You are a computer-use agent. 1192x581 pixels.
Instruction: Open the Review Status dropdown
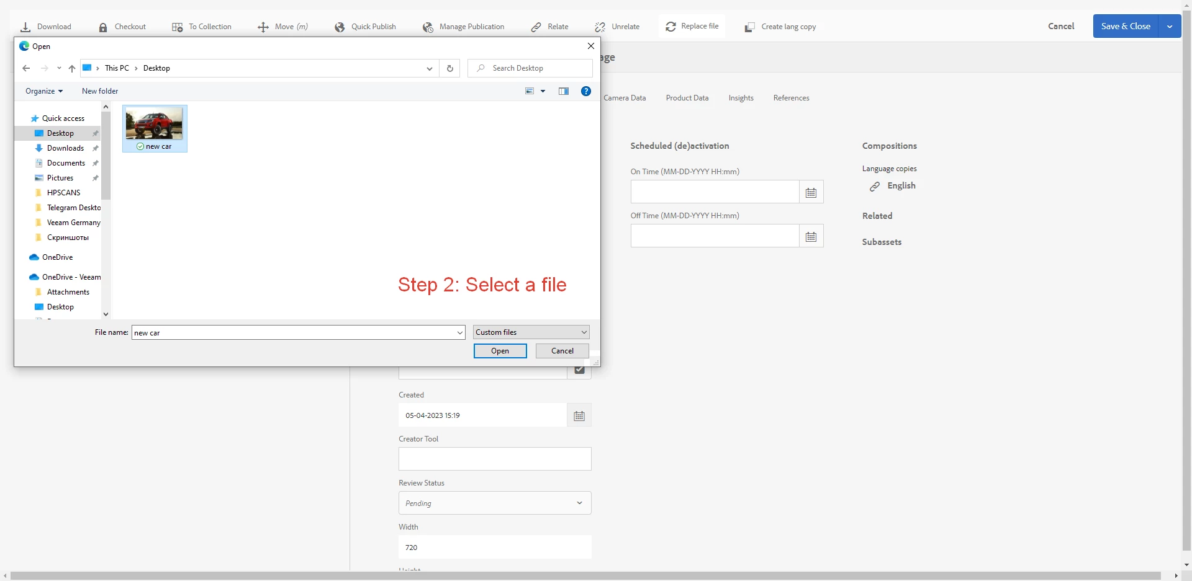click(x=495, y=503)
